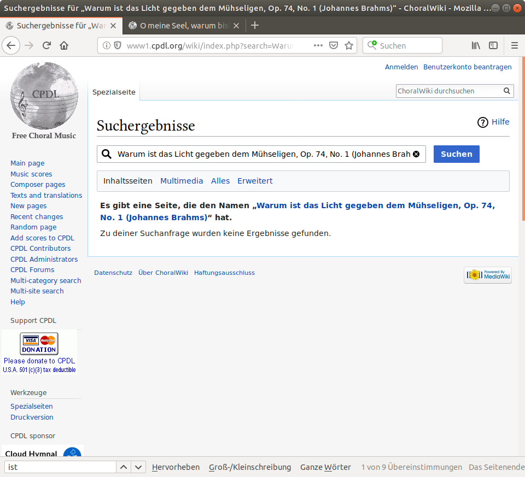525x477 pixels.
Task: Open the Firefox library icon
Action: [476, 46]
